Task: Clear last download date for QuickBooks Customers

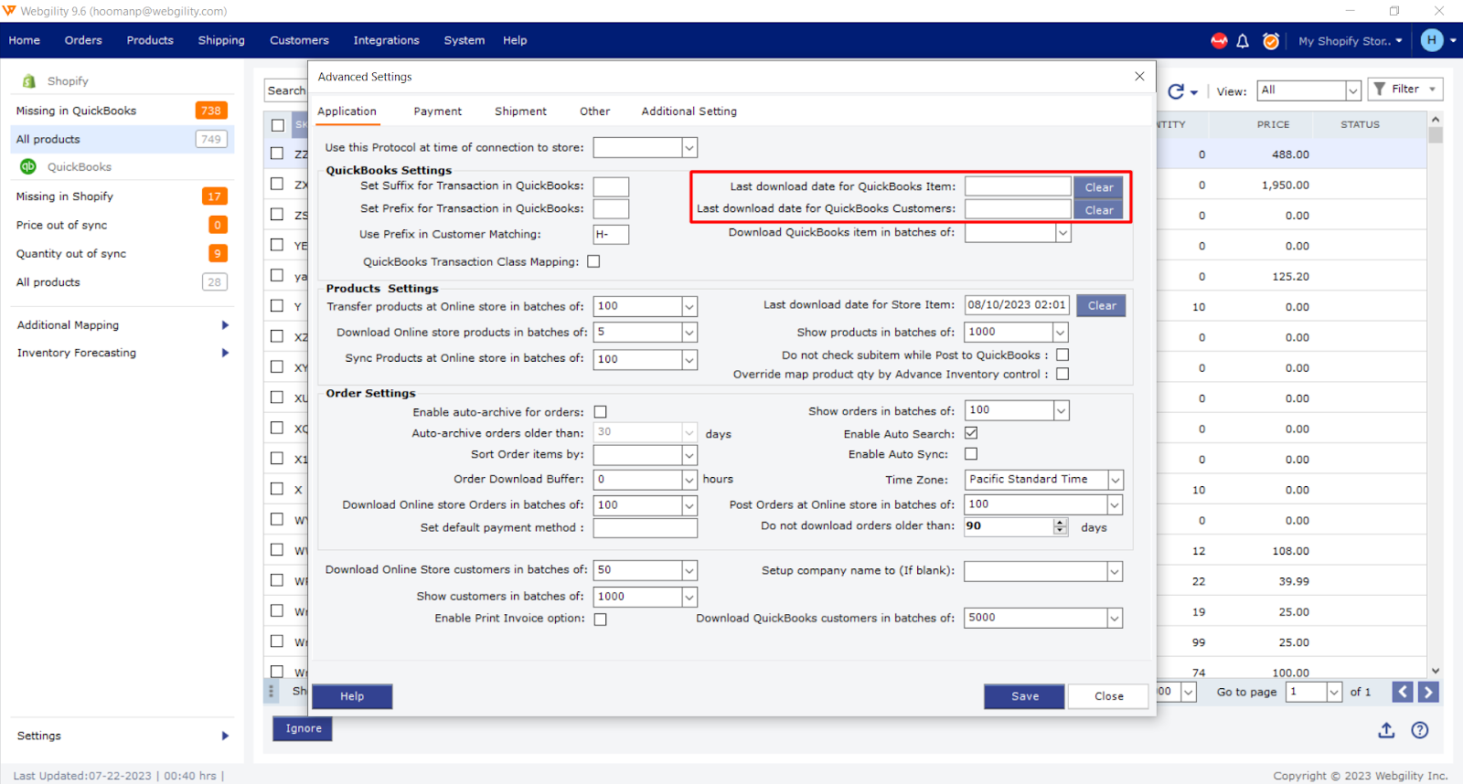Action: pyautogui.click(x=1098, y=210)
